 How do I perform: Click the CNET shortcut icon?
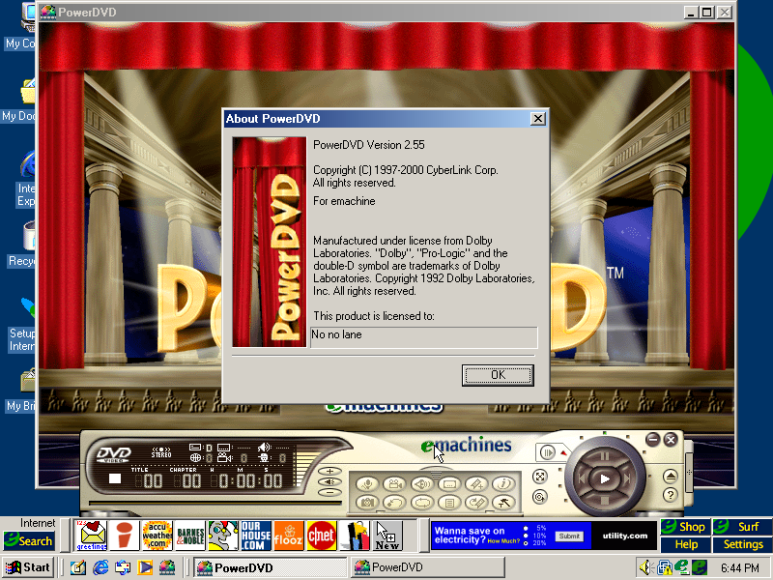320,535
